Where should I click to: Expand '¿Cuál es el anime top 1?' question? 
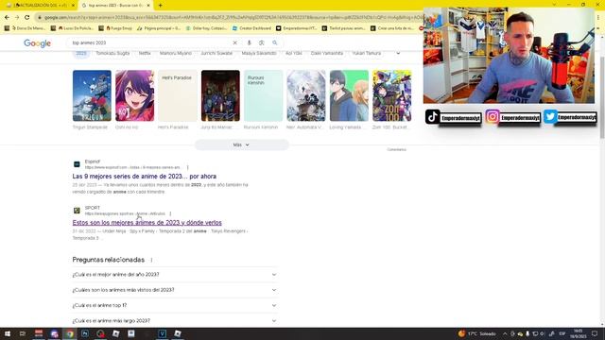[175, 305]
